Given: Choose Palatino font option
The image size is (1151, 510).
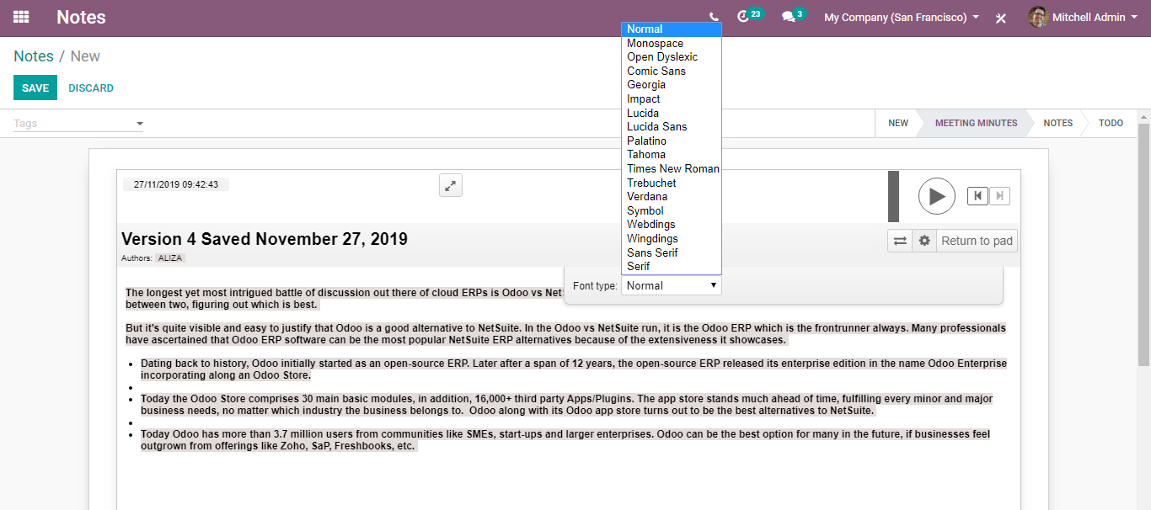Looking at the screenshot, I should 672,141.
